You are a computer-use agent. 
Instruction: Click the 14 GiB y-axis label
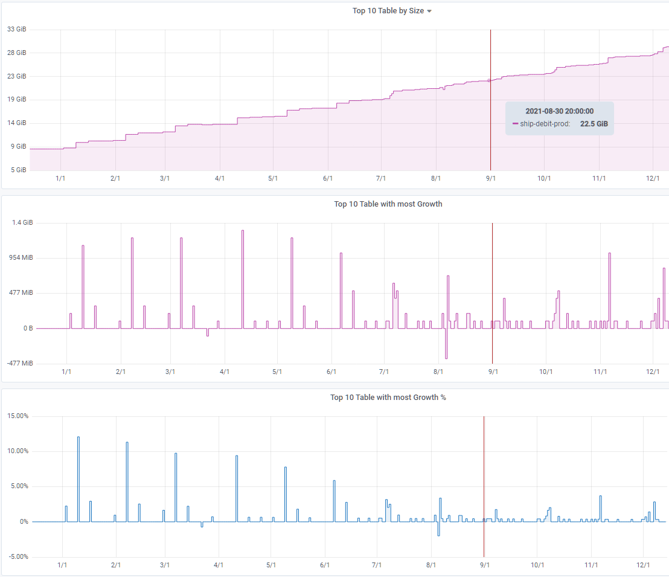17,123
